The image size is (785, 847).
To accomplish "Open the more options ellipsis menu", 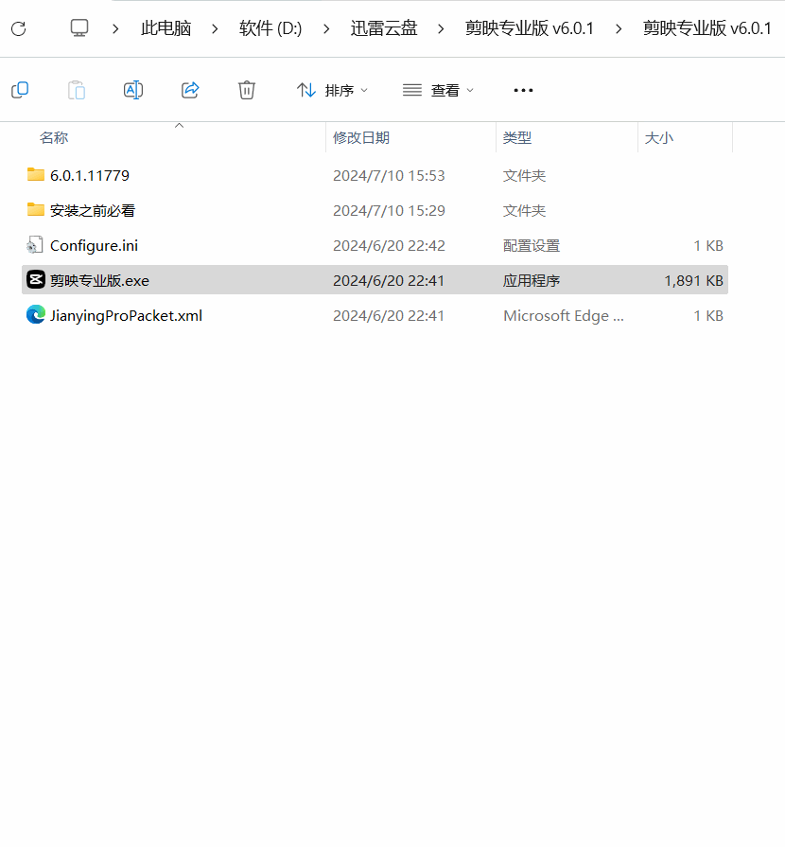I will pyautogui.click(x=523, y=90).
